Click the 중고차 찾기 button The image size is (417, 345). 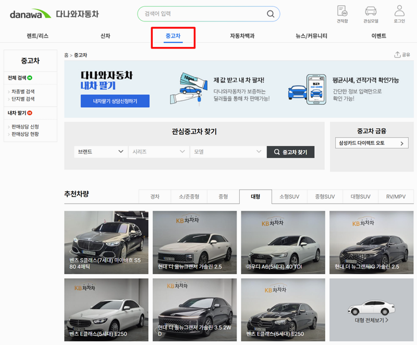(290, 152)
